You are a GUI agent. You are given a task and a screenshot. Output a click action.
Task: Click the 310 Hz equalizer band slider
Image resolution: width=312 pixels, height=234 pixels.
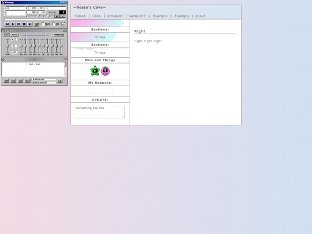tap(30, 46)
